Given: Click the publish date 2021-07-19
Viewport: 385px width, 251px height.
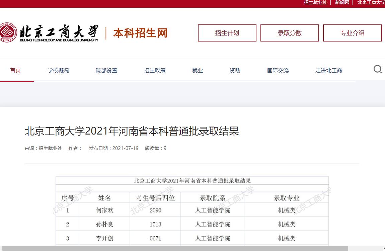Looking at the screenshot, I should (126, 148).
